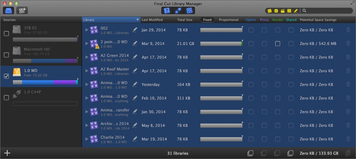Check Render box for 2 poin...0 WD library
Viewport: 356px width, 159px height.
pyautogui.click(x=278, y=44)
